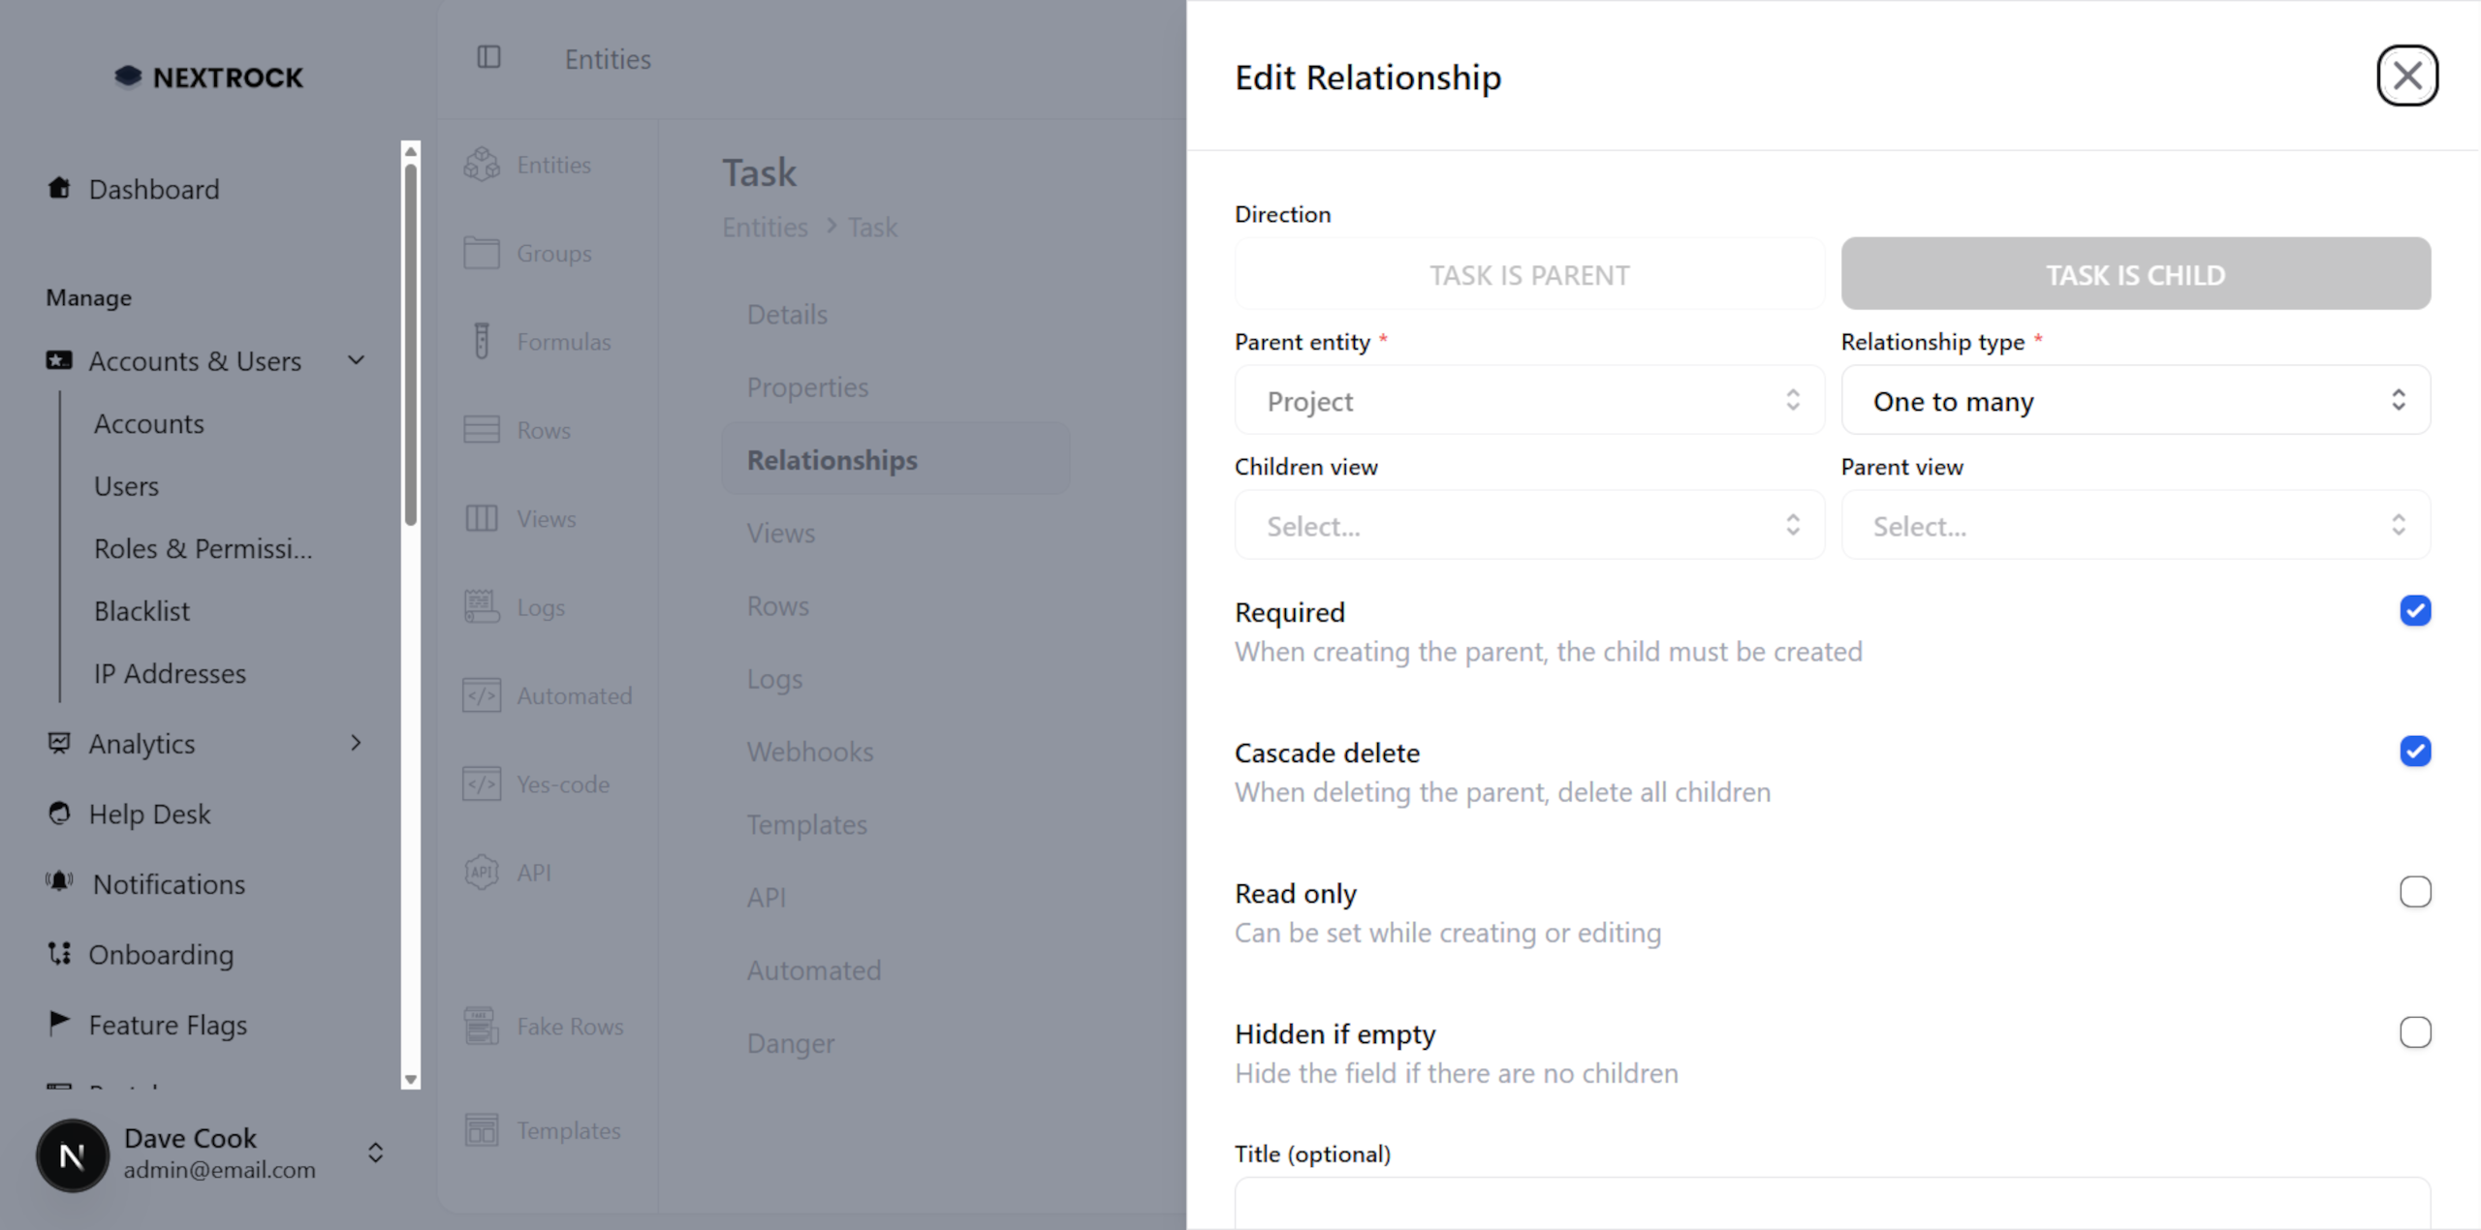Click the Help Desk icon
Viewport: 2481px width, 1230px height.
[x=59, y=814]
